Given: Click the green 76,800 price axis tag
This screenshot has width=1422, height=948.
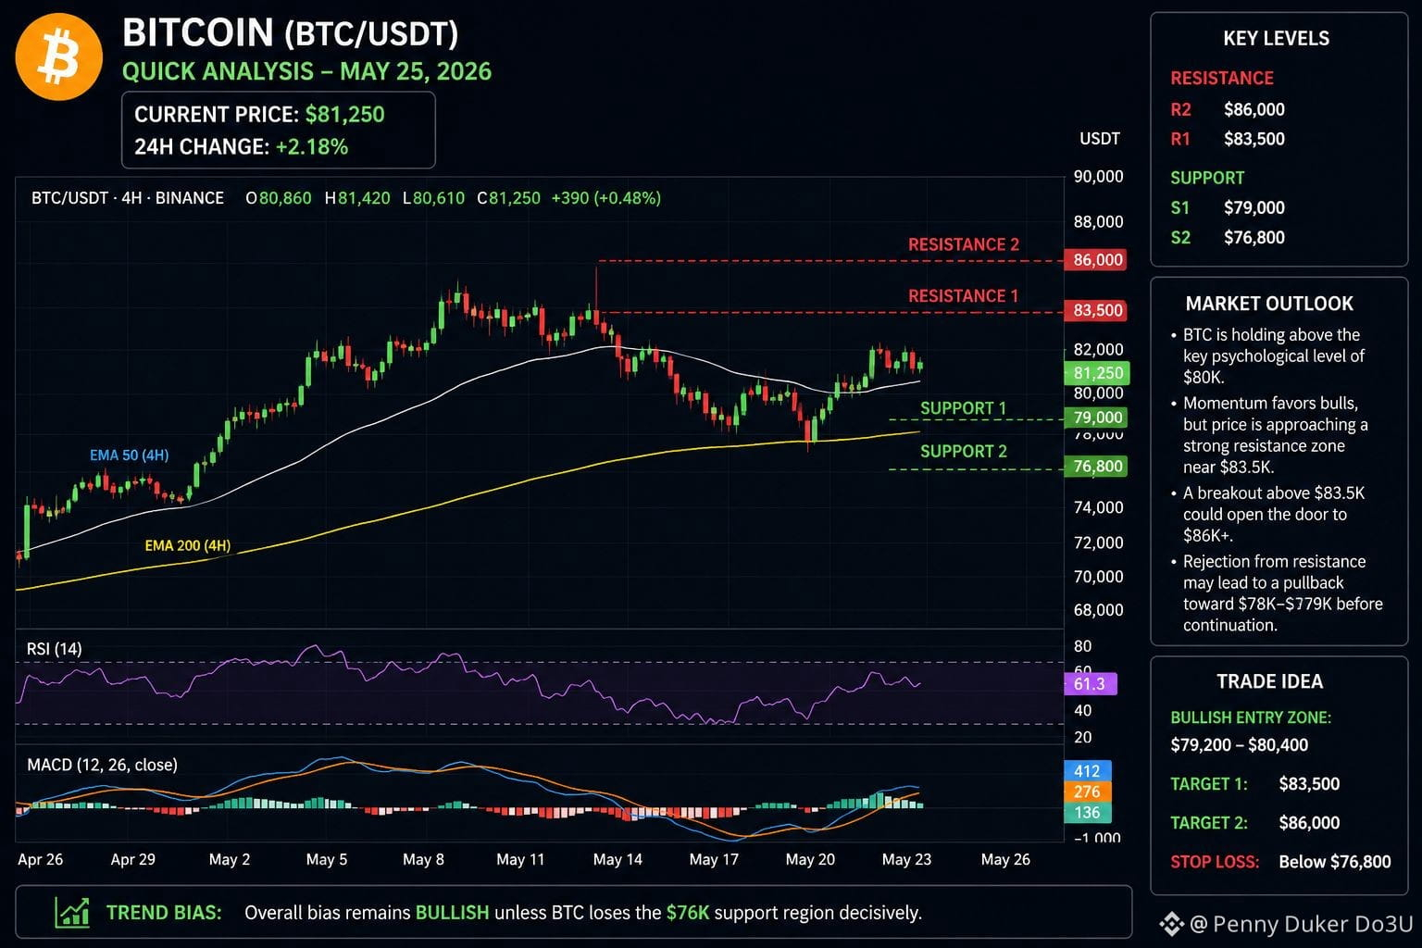Looking at the screenshot, I should coord(1097,467).
